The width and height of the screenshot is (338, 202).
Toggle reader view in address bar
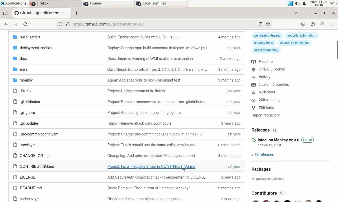[x=261, y=24]
